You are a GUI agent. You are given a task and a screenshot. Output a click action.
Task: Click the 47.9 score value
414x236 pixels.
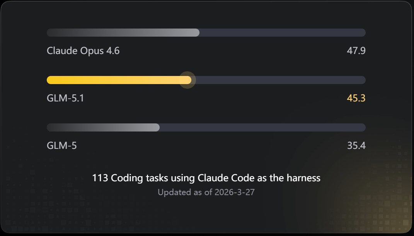point(356,51)
